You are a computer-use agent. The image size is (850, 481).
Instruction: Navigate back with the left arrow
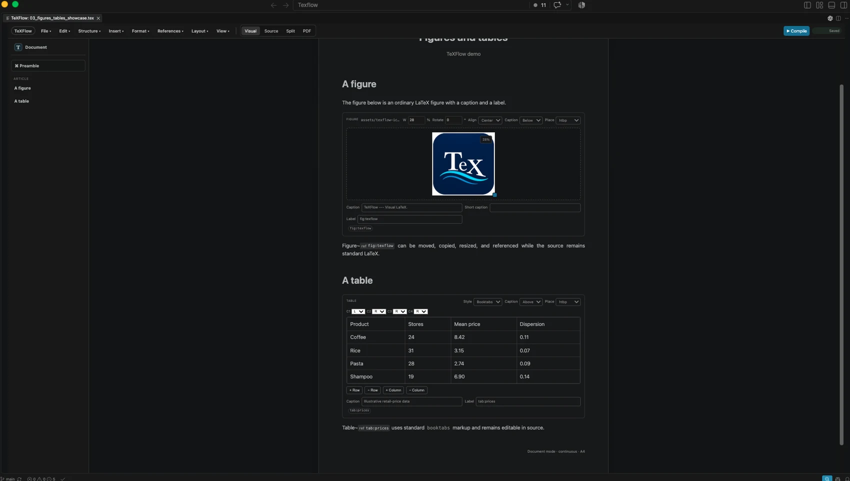click(273, 5)
